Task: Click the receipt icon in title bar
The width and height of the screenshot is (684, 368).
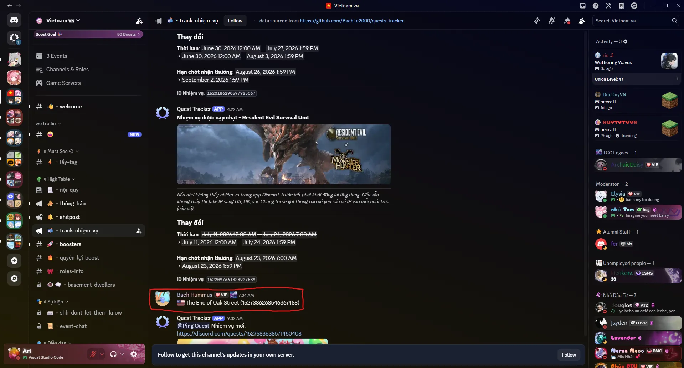Action: (x=621, y=6)
